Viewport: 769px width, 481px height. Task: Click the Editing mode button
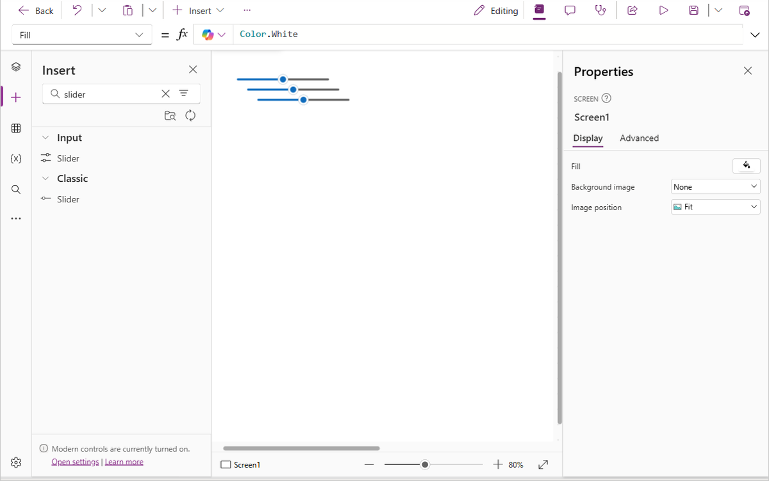pyautogui.click(x=496, y=11)
